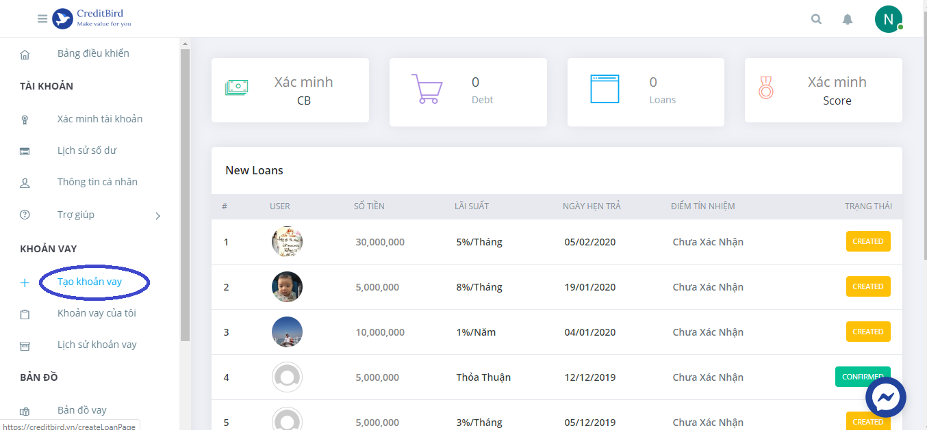Click the plus icon for Tạo khoản vay
Screen dimensions: 927x443
tap(25, 282)
